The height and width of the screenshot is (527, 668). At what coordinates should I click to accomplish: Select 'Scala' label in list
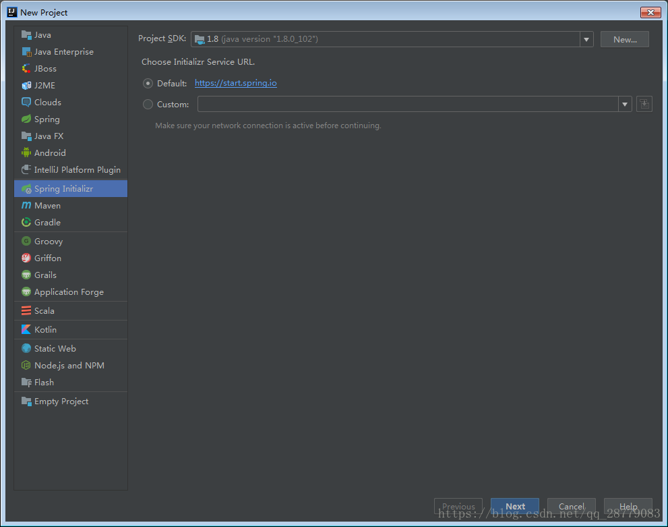pyautogui.click(x=44, y=311)
